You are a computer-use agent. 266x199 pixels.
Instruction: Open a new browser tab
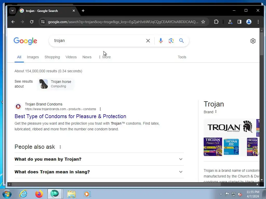[x=83, y=11]
